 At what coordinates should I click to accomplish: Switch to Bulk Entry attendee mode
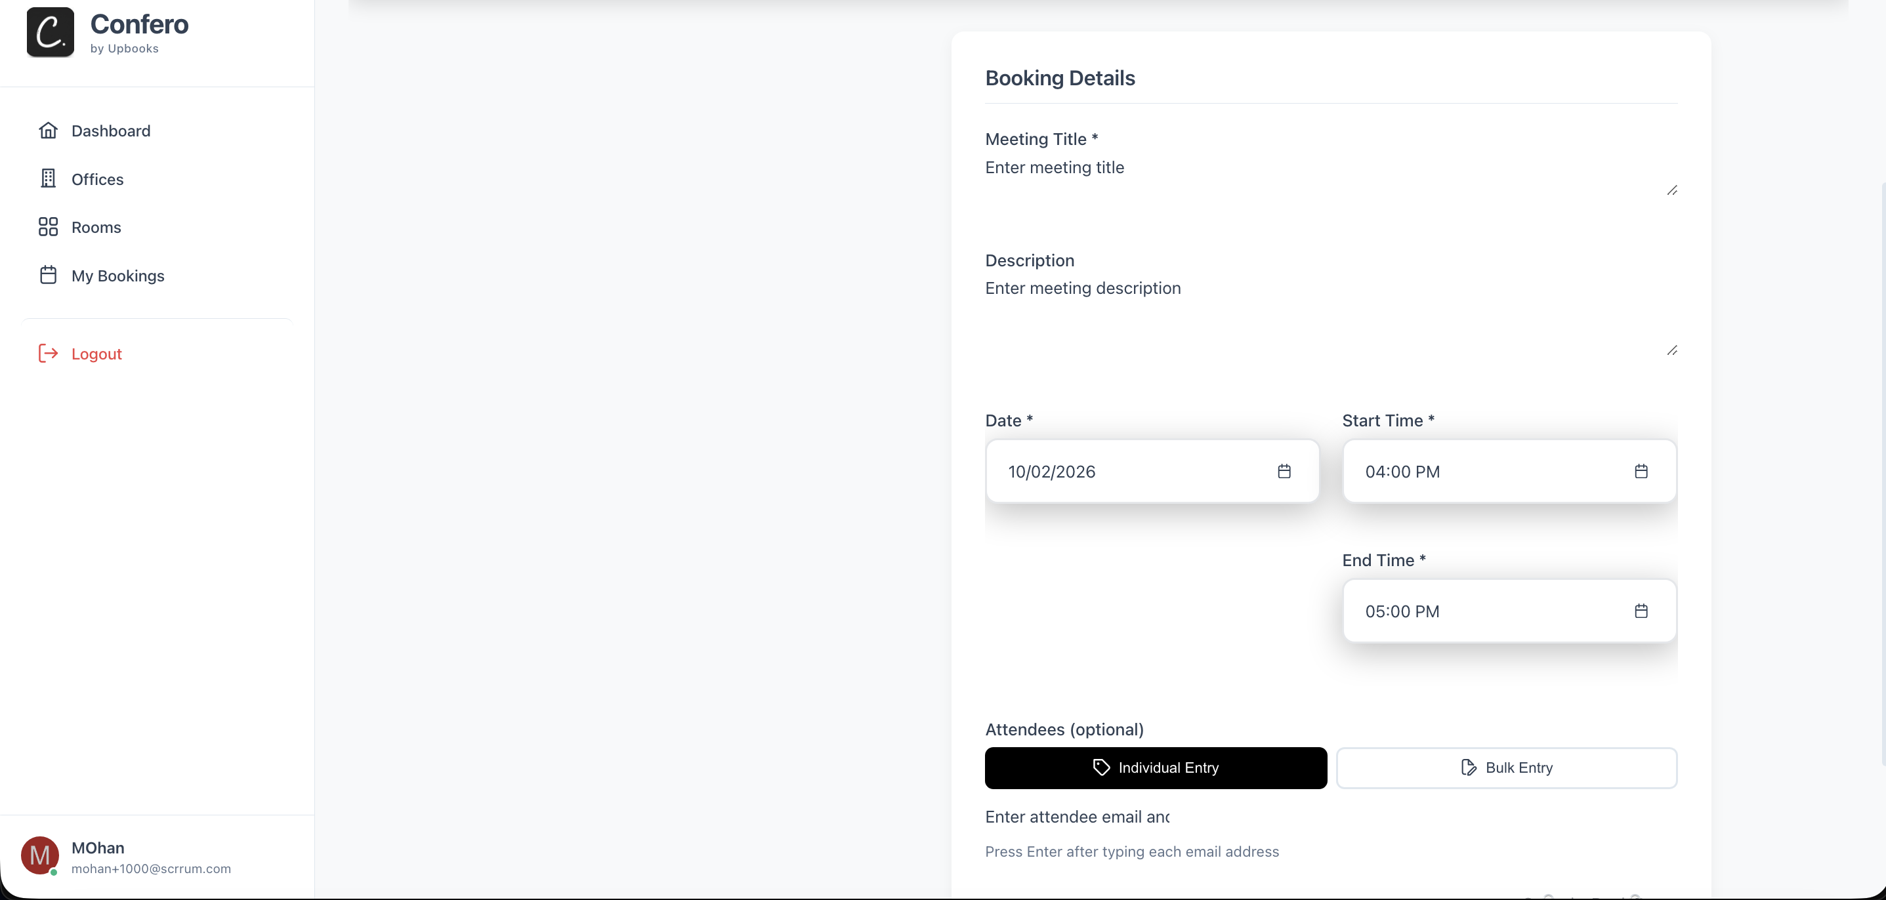click(1507, 767)
